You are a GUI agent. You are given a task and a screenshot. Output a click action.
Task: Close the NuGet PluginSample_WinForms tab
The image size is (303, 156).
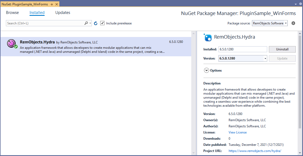(56, 4)
